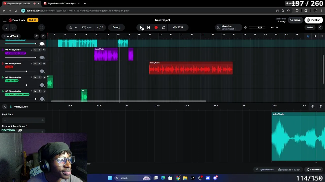Image resolution: width=325 pixels, height=182 pixels.
Task: Toggle snap-to-grid magnet icon
Action: [308, 36]
